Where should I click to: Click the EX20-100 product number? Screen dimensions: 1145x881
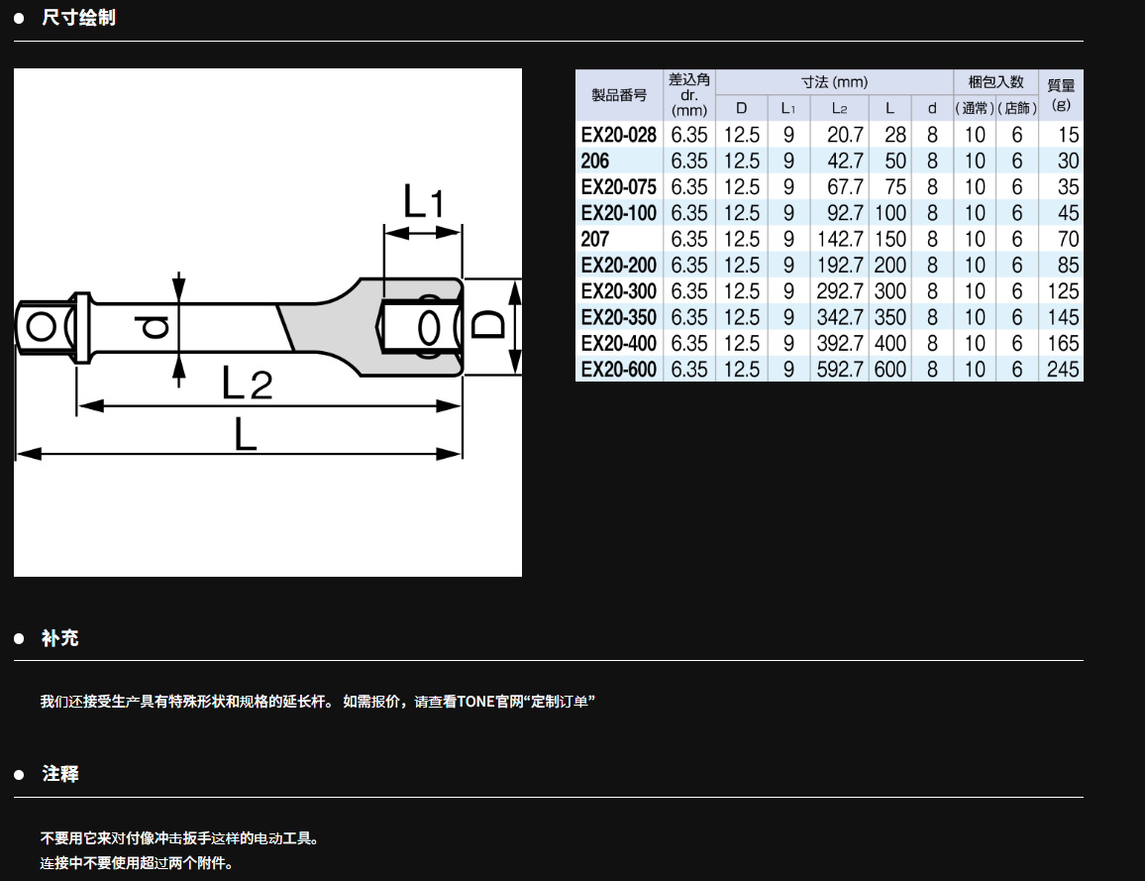tap(618, 213)
